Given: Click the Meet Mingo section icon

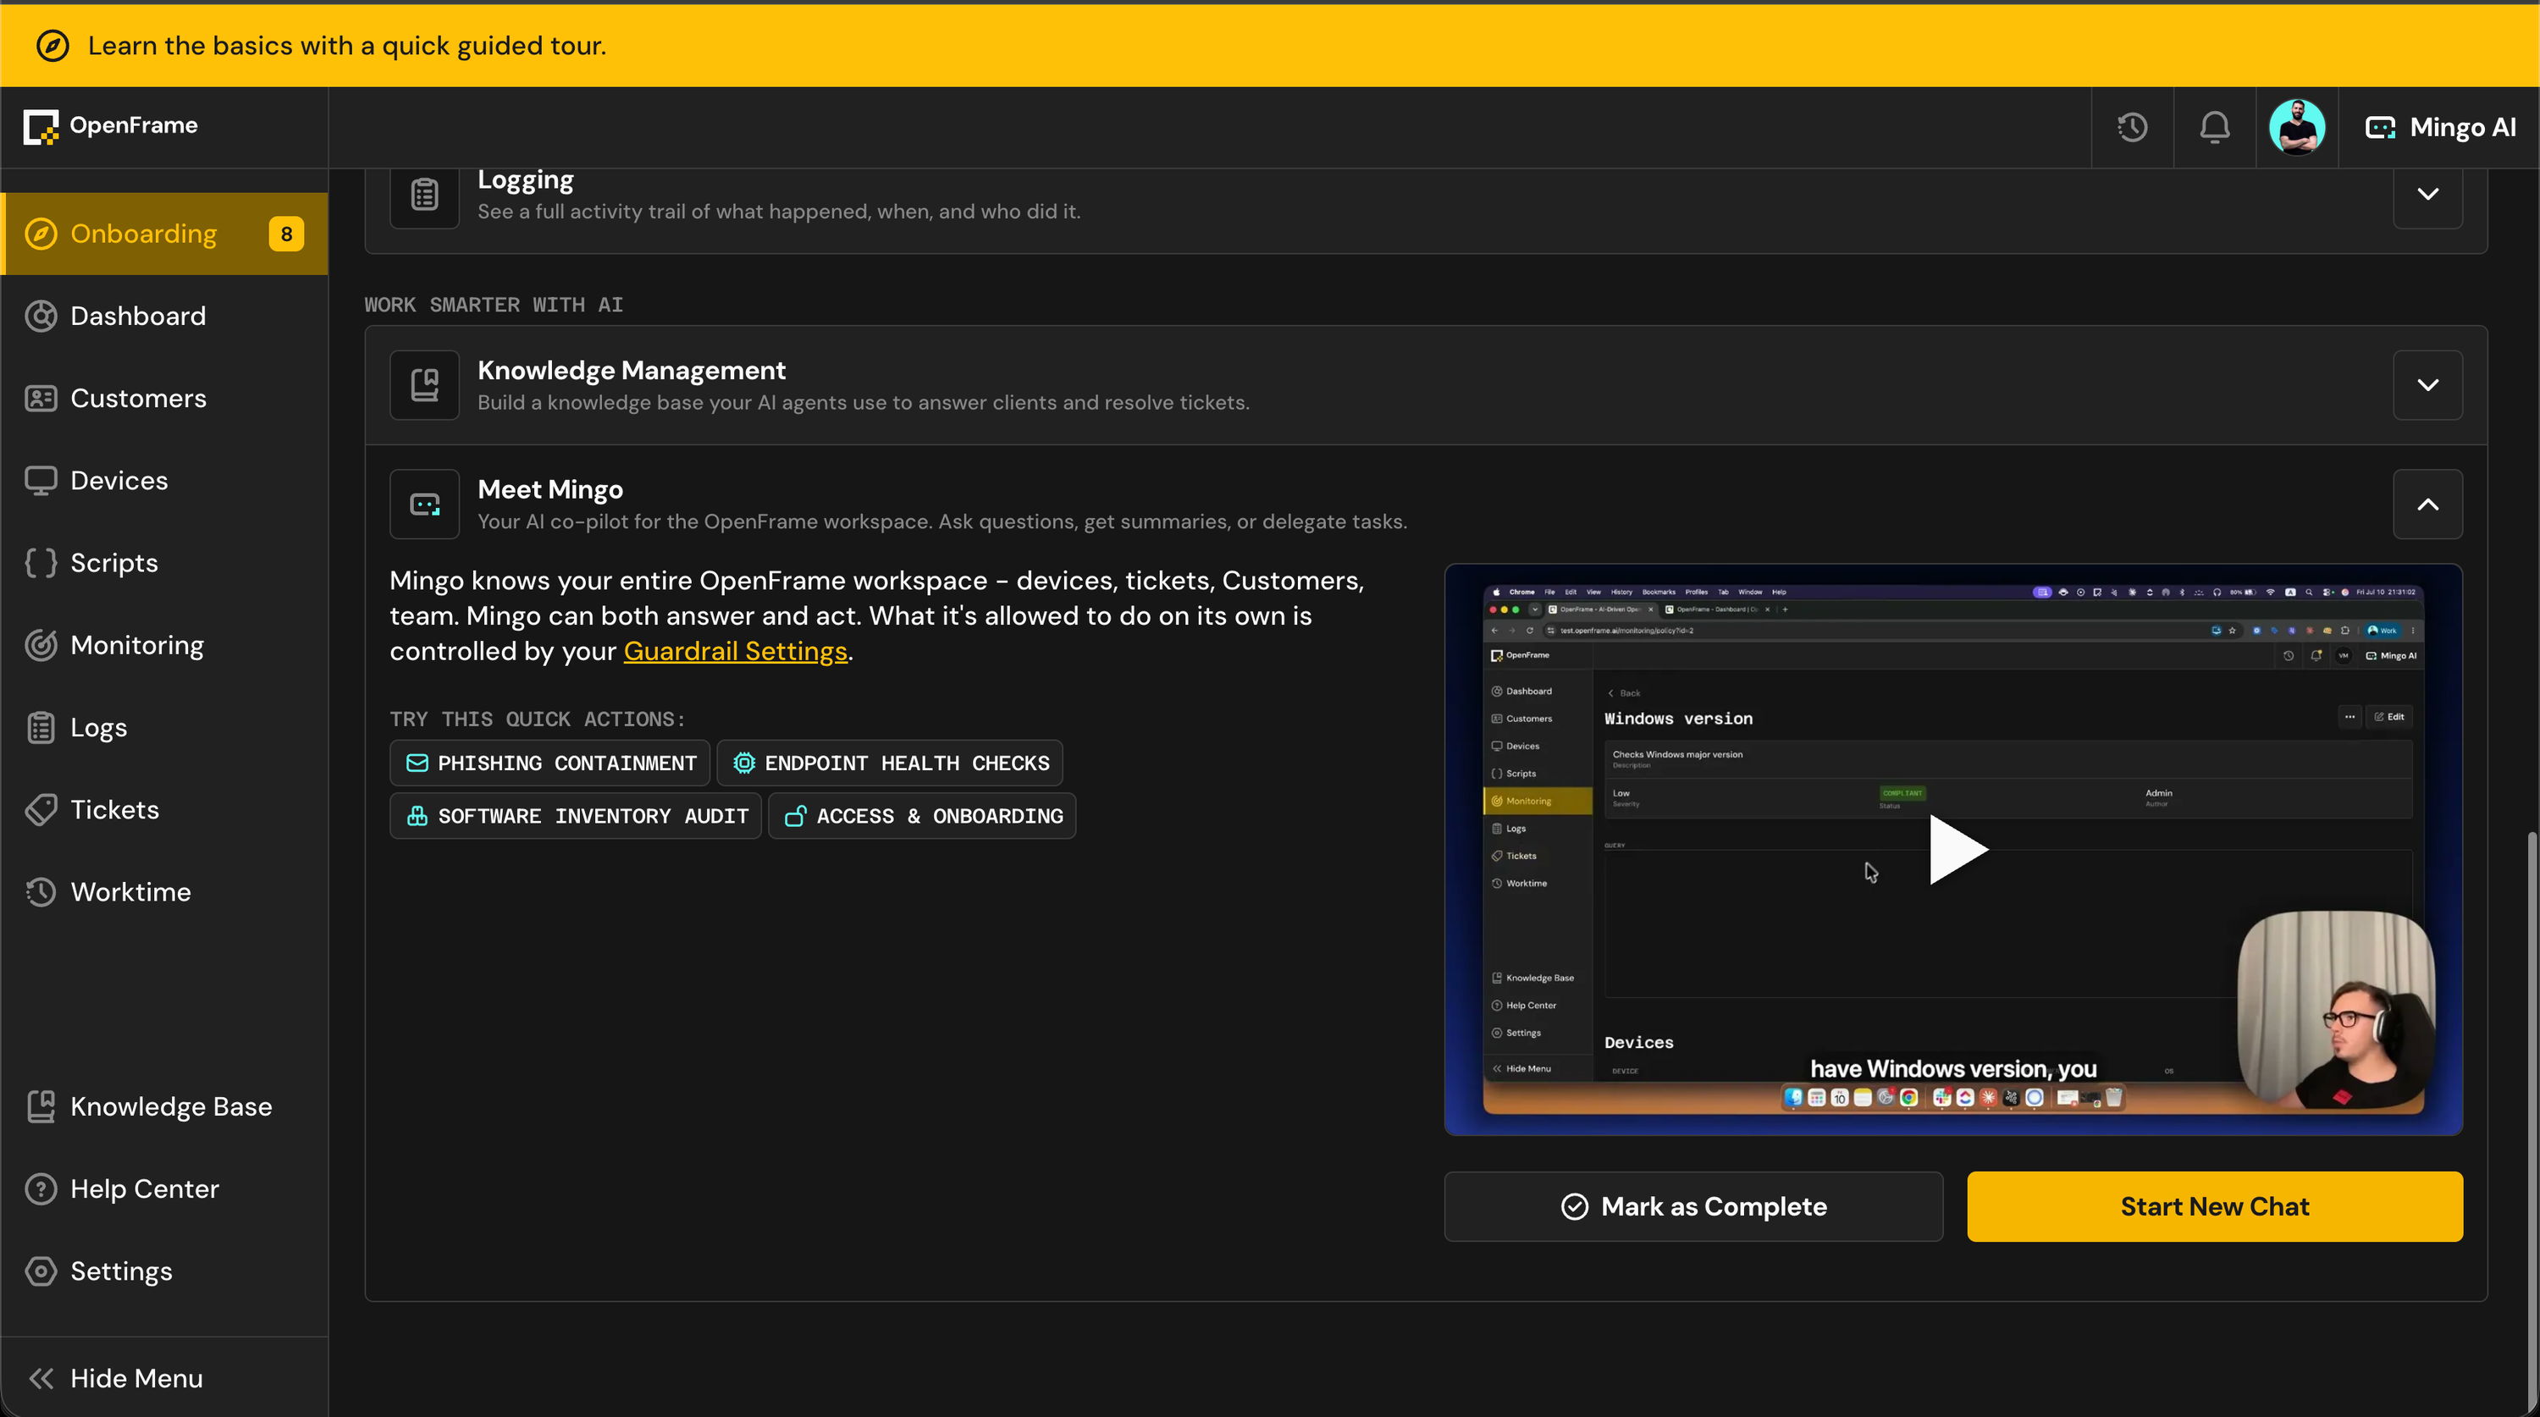Looking at the screenshot, I should point(424,504).
